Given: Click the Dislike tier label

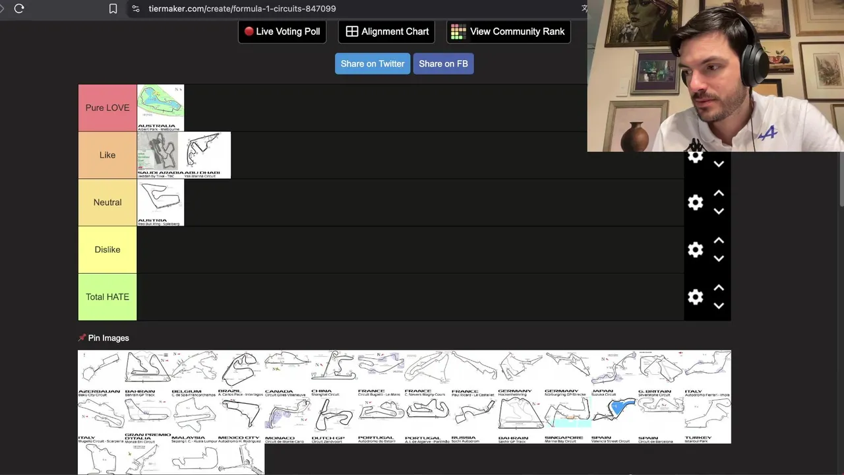Looking at the screenshot, I should (107, 249).
